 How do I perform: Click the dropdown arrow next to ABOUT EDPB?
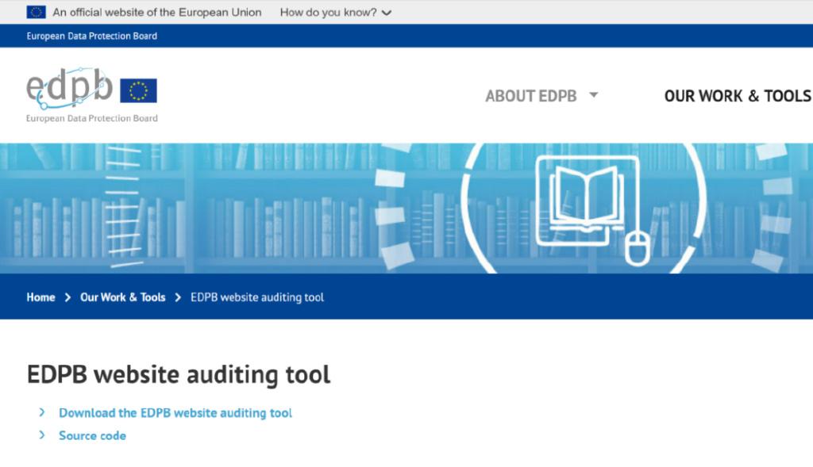tap(592, 95)
